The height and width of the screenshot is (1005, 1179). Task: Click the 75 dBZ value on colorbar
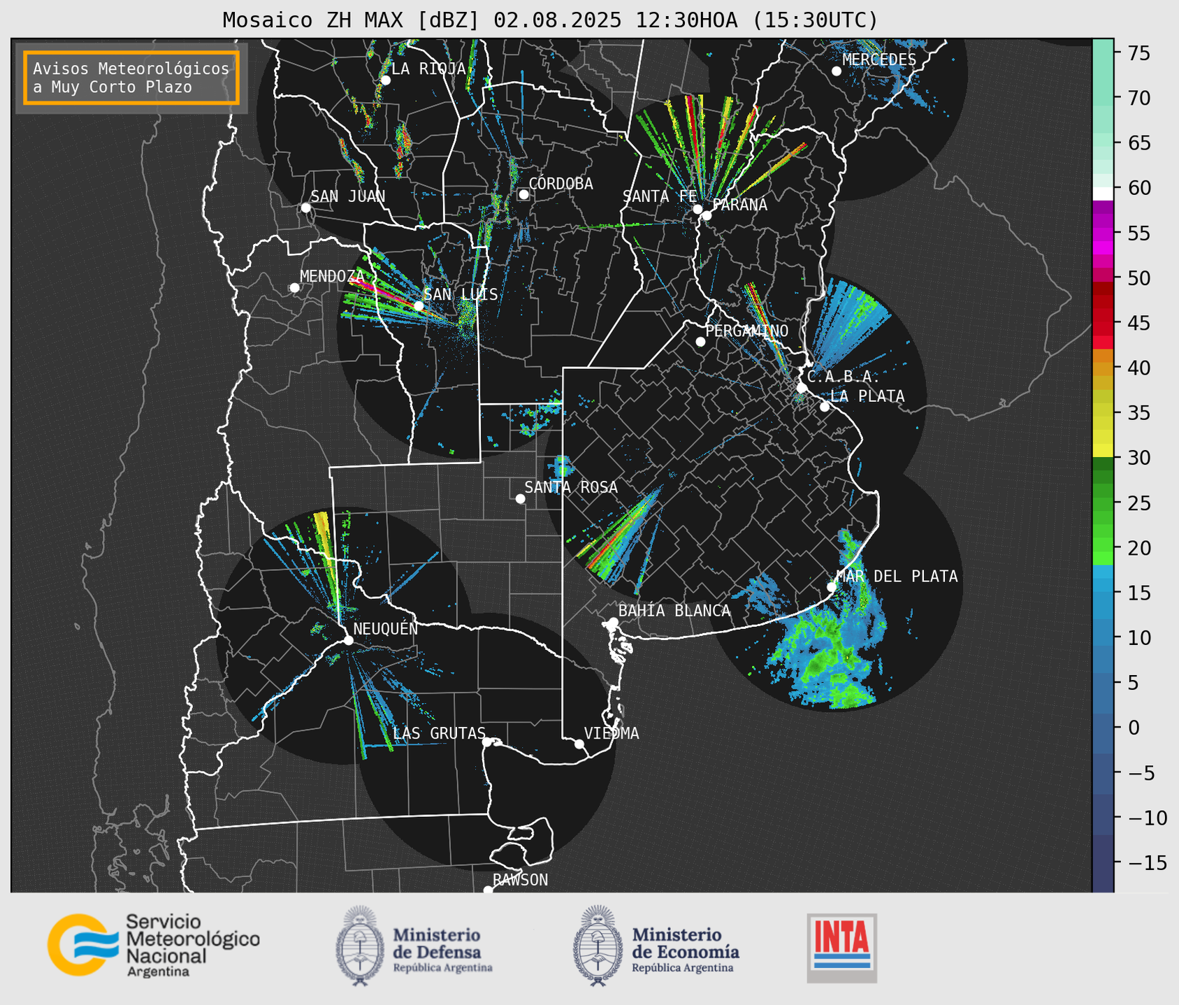[1138, 53]
